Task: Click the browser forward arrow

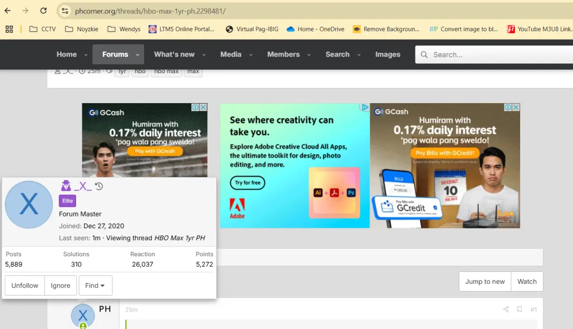Action: (x=26, y=11)
